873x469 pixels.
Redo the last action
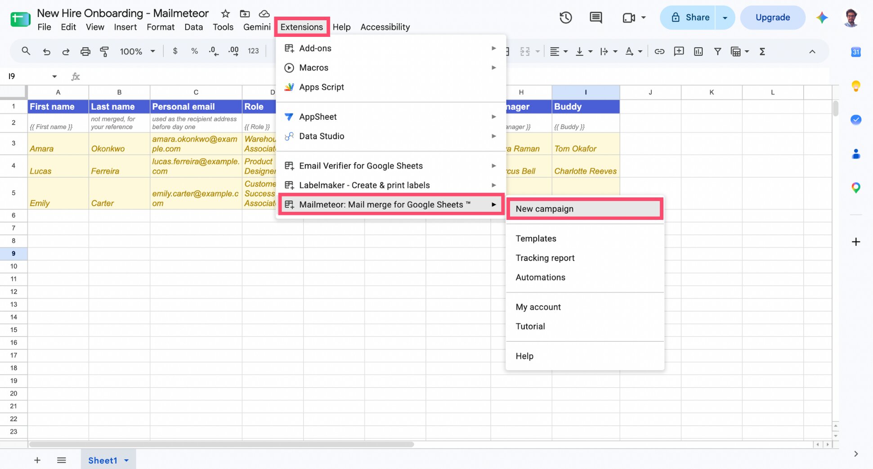pos(66,52)
